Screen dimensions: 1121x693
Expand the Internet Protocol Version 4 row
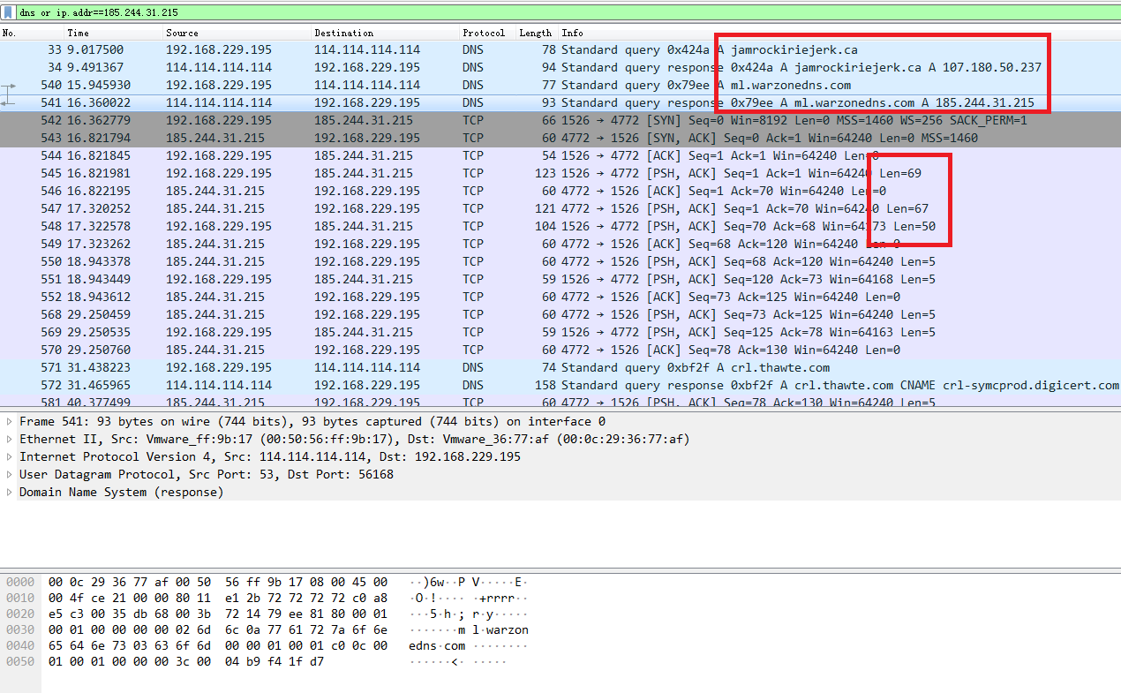coord(10,456)
